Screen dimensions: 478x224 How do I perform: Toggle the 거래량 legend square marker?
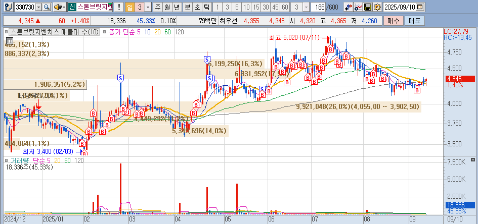[6, 160]
